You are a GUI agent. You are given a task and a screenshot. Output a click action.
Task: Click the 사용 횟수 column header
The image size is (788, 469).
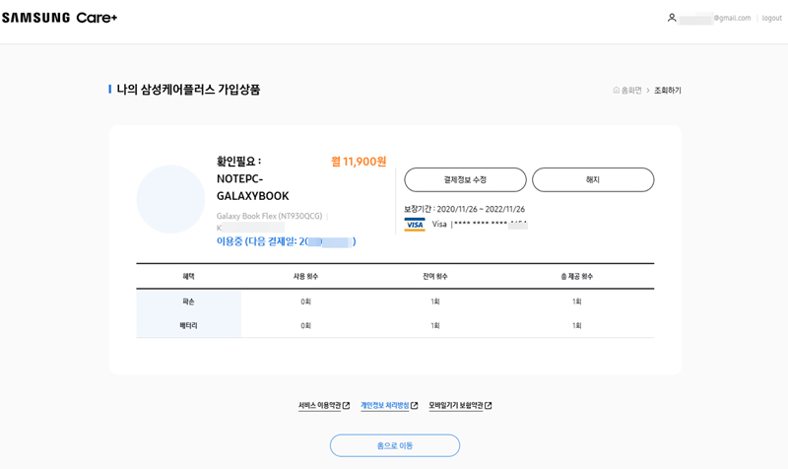point(305,276)
